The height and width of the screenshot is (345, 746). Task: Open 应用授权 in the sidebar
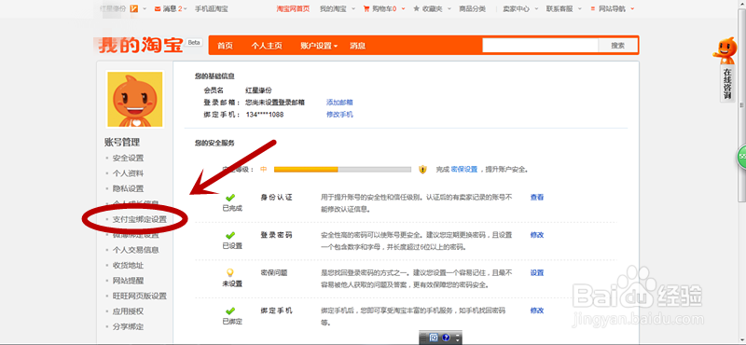pyautogui.click(x=128, y=311)
